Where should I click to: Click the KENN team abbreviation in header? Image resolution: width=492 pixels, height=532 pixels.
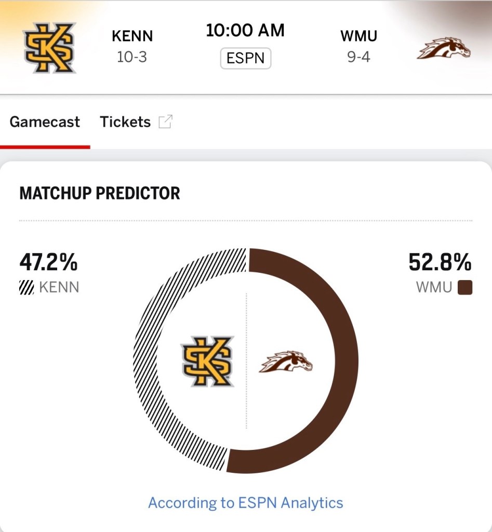tap(132, 36)
